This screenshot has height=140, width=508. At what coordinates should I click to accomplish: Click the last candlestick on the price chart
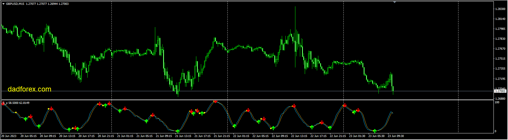pos(393,89)
